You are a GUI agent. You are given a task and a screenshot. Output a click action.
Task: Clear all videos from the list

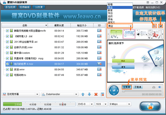102,94
